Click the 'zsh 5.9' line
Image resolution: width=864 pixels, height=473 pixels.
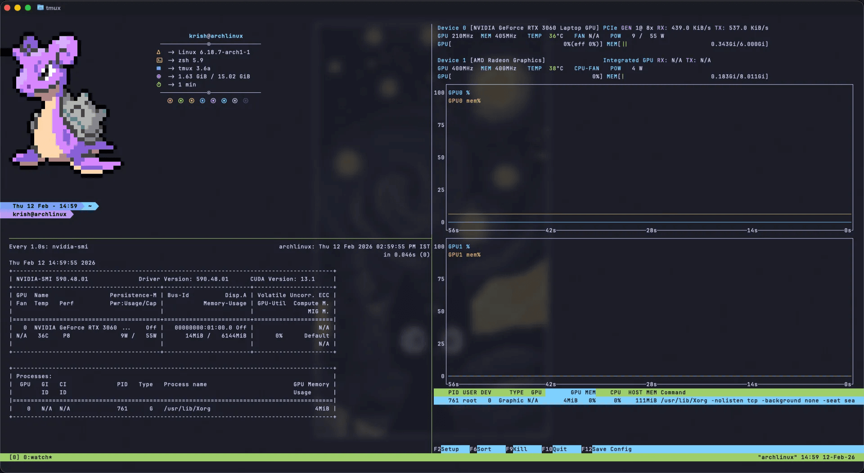(191, 60)
